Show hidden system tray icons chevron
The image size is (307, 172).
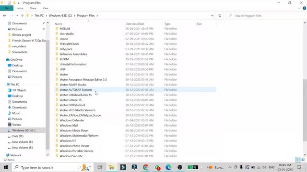point(230,167)
